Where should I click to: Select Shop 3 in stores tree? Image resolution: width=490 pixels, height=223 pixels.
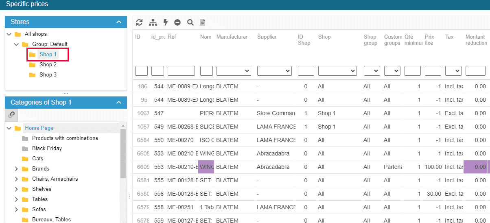click(x=48, y=75)
